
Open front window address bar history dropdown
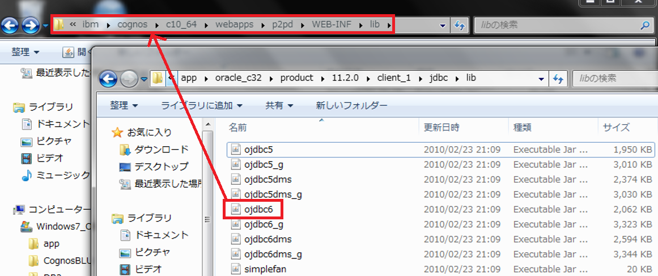[541, 79]
